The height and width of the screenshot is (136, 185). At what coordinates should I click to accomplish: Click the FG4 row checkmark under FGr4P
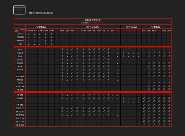pos(51,44)
